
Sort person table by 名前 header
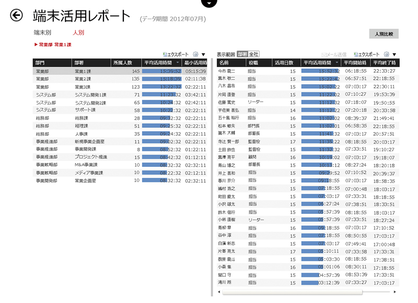[x=231, y=63]
